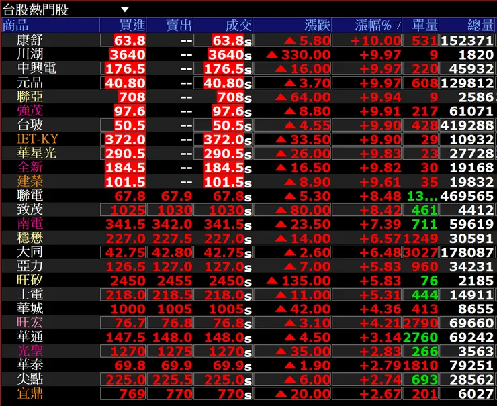Click 大同 total volume 178087

(467, 253)
